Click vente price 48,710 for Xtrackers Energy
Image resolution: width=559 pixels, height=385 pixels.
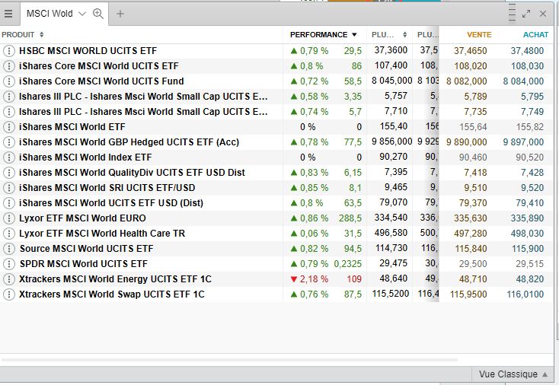(x=473, y=279)
